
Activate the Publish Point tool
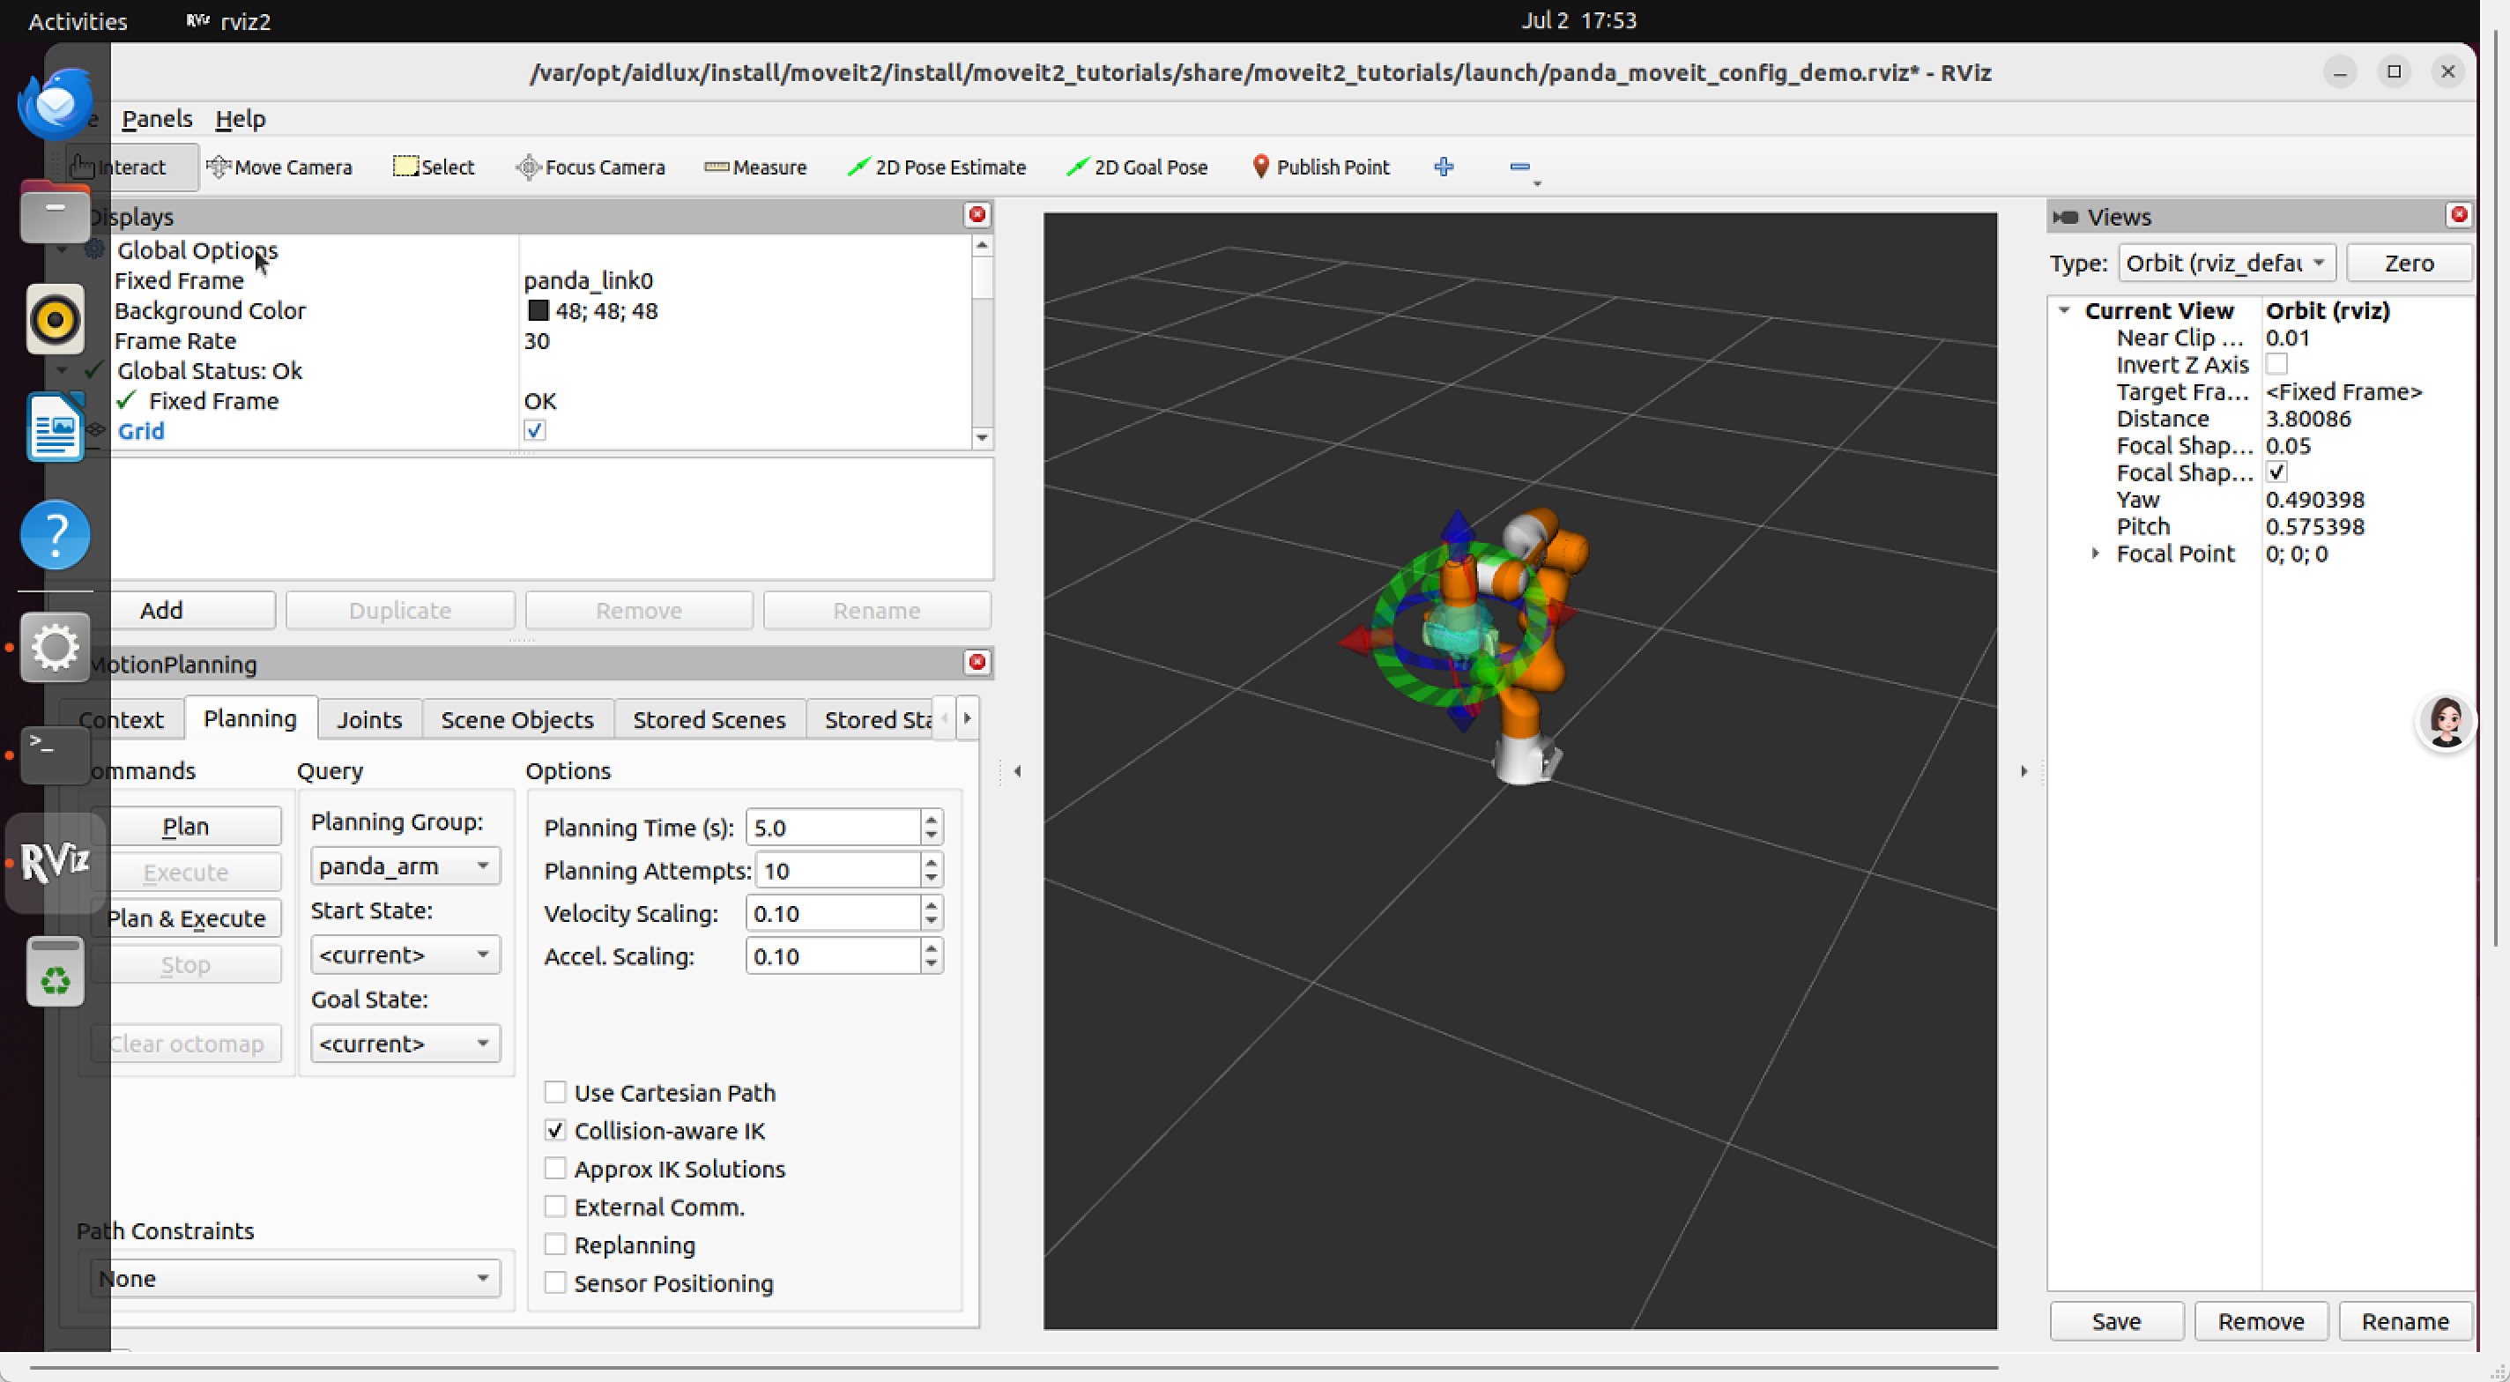click(1319, 167)
